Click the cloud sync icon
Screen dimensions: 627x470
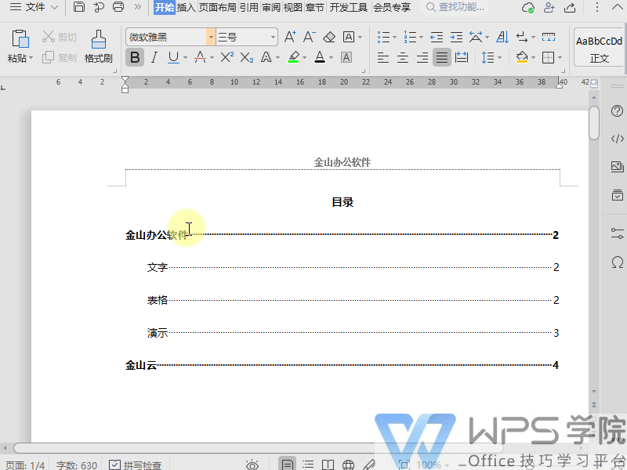click(x=528, y=7)
